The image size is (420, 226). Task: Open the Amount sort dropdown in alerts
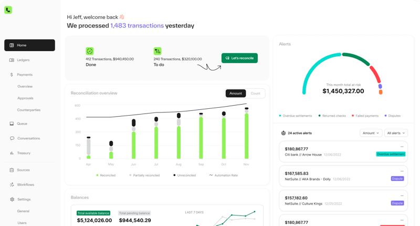pyautogui.click(x=371, y=133)
